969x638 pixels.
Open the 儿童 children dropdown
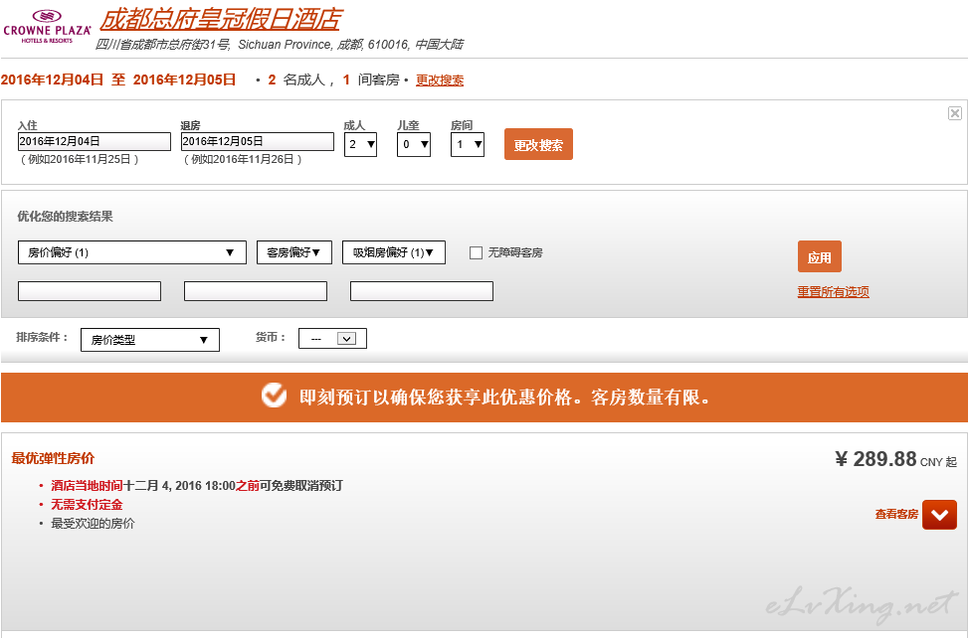(414, 145)
